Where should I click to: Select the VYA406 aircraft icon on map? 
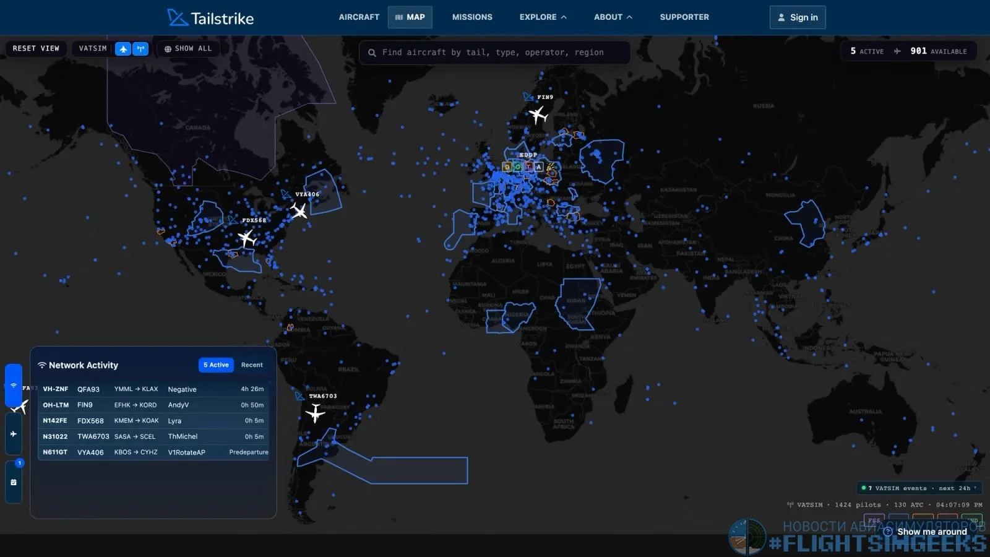pyautogui.click(x=299, y=212)
